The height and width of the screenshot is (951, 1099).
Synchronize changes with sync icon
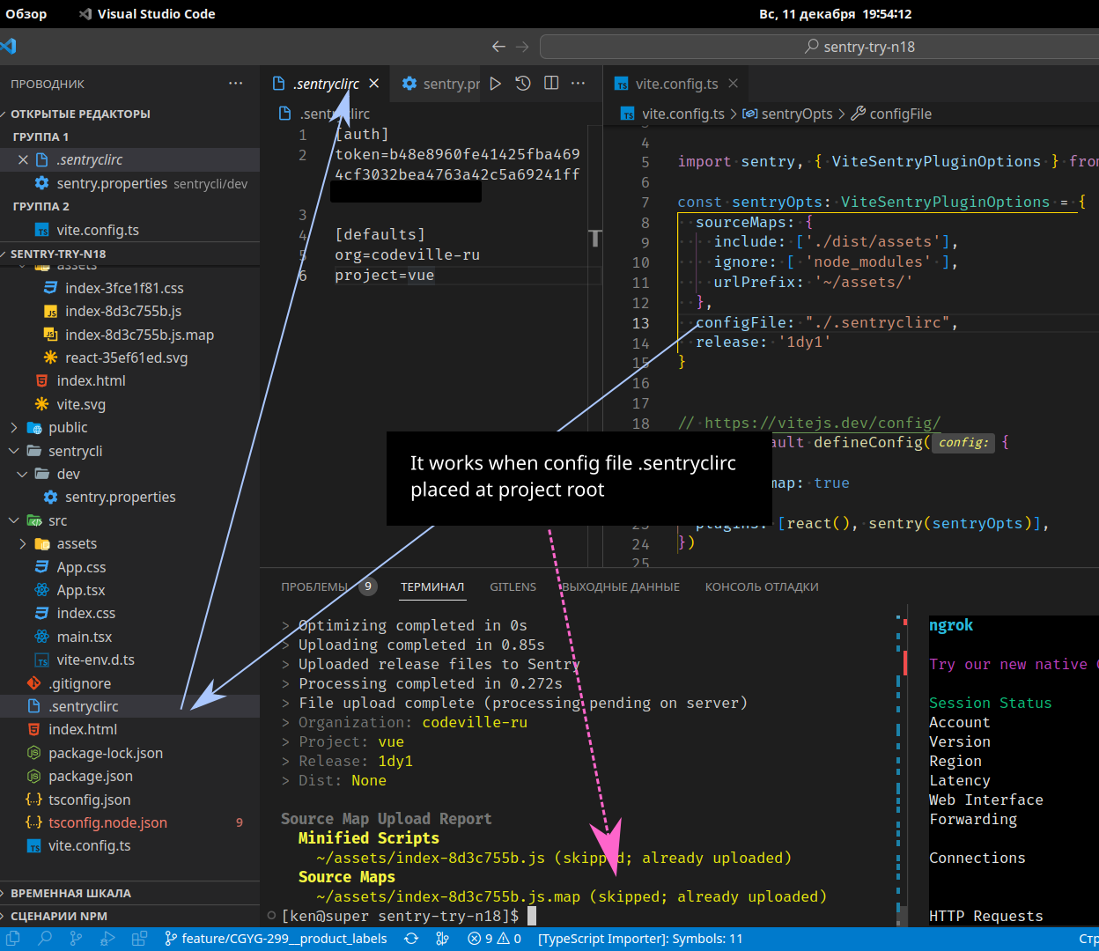coord(411,939)
